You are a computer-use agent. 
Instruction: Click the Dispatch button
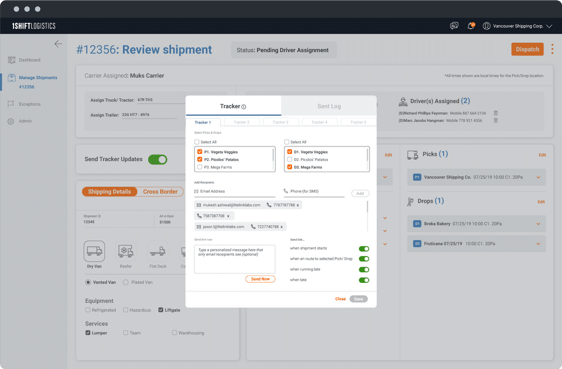527,49
